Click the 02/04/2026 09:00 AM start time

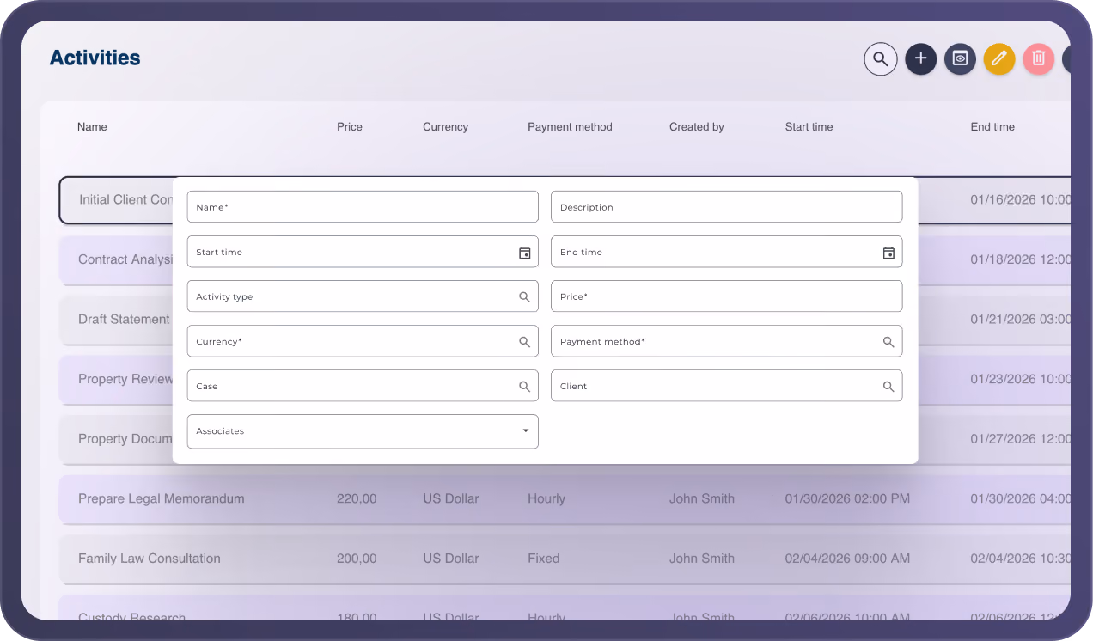(847, 559)
